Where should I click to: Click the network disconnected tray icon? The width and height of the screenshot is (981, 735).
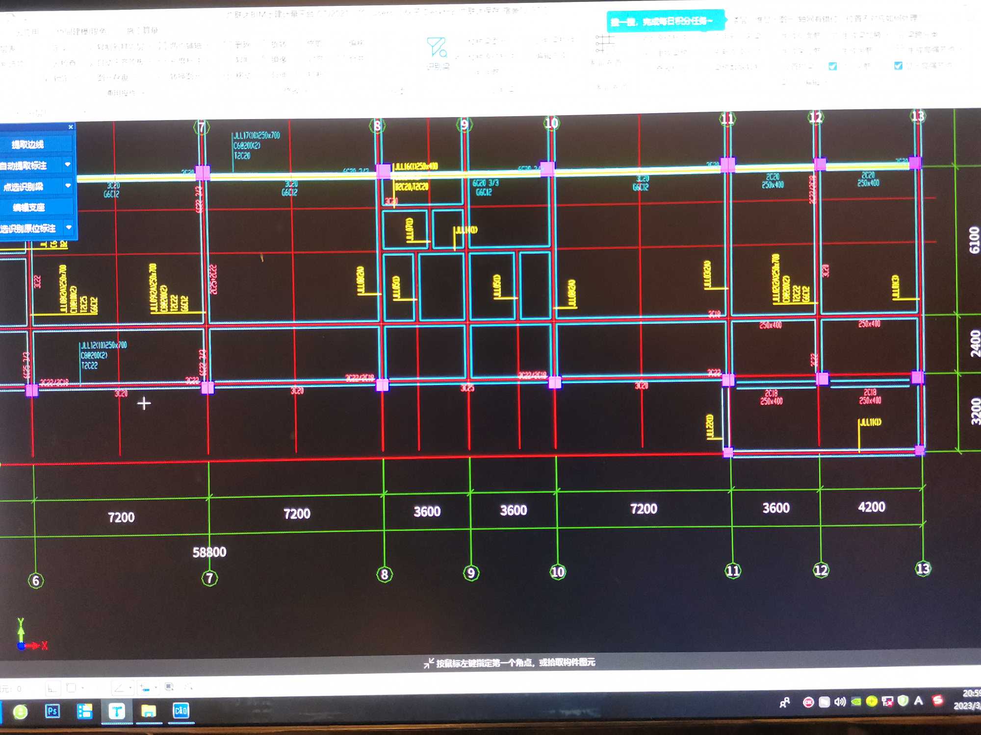pyautogui.click(x=887, y=701)
